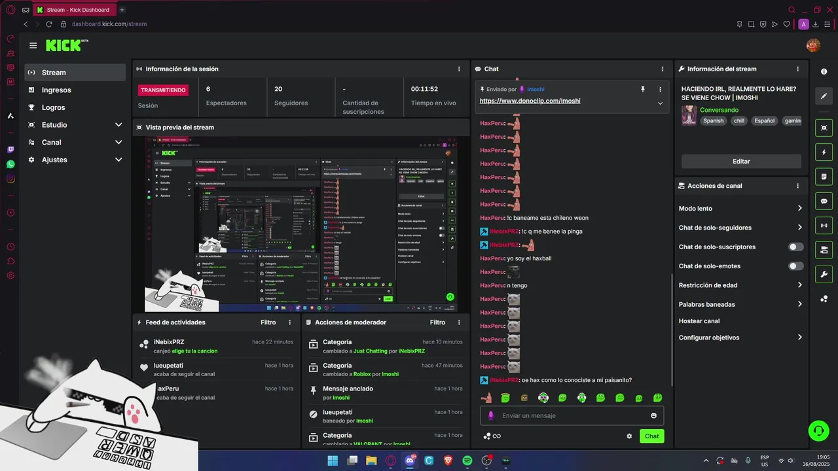The height and width of the screenshot is (471, 838).
Task: Toggle Chat de solo-suscriptores switch
Action: coord(796,247)
